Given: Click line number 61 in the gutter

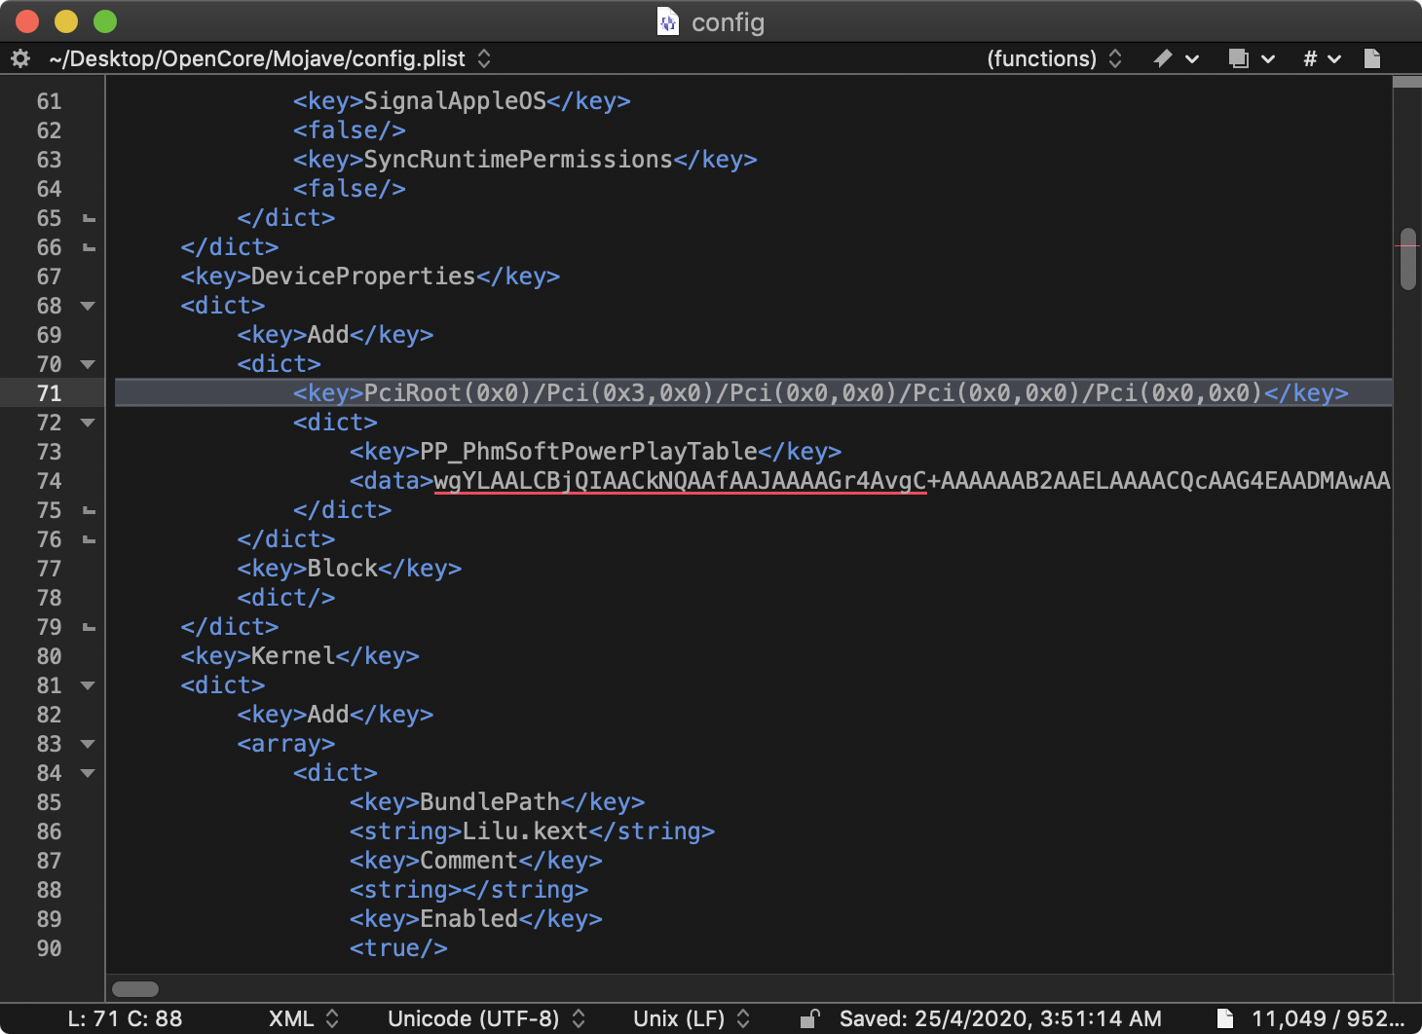Looking at the screenshot, I should [49, 101].
